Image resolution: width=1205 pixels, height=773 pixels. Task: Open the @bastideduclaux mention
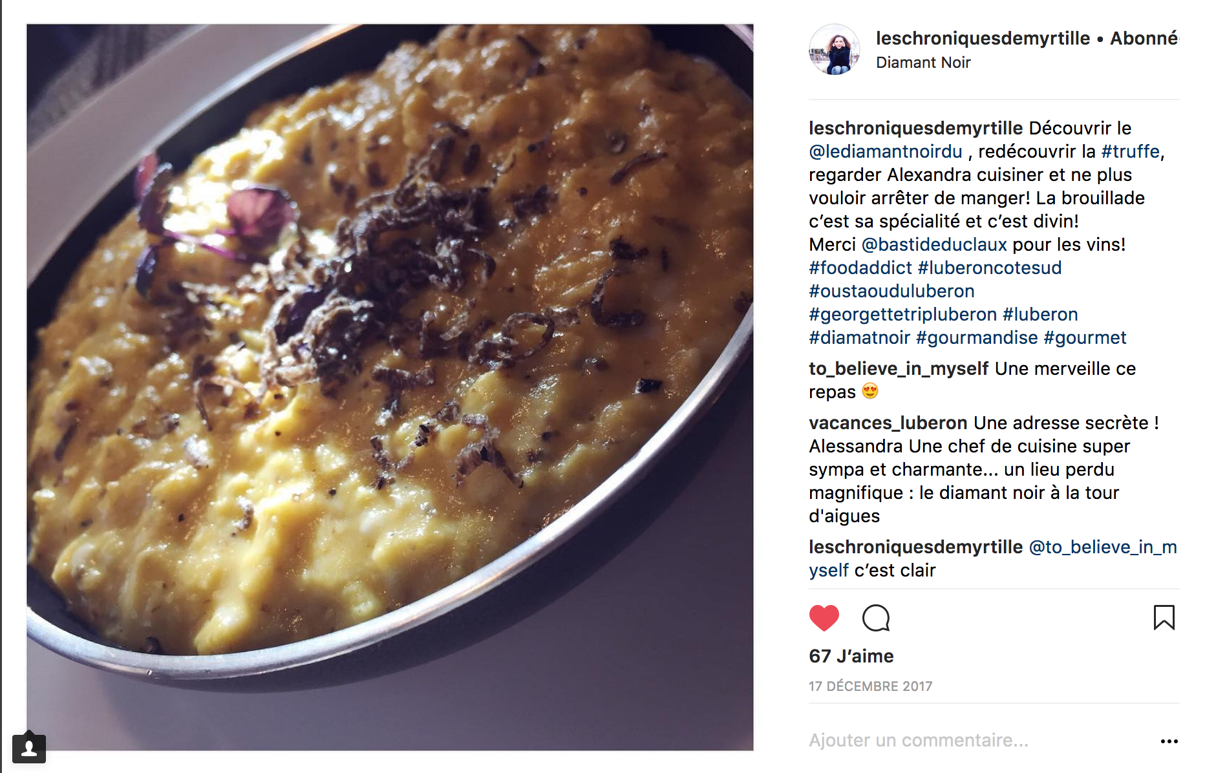pyautogui.click(x=934, y=244)
